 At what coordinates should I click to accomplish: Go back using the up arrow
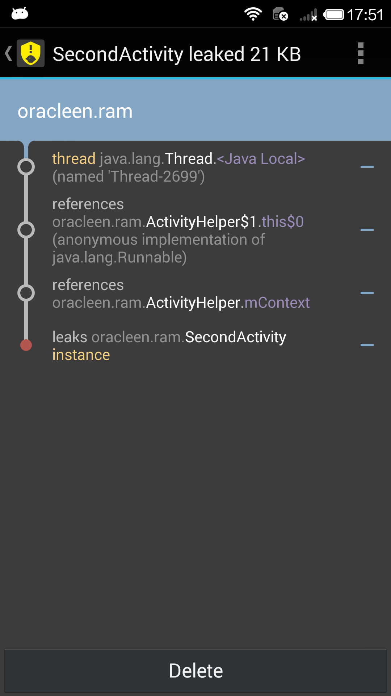tap(9, 54)
